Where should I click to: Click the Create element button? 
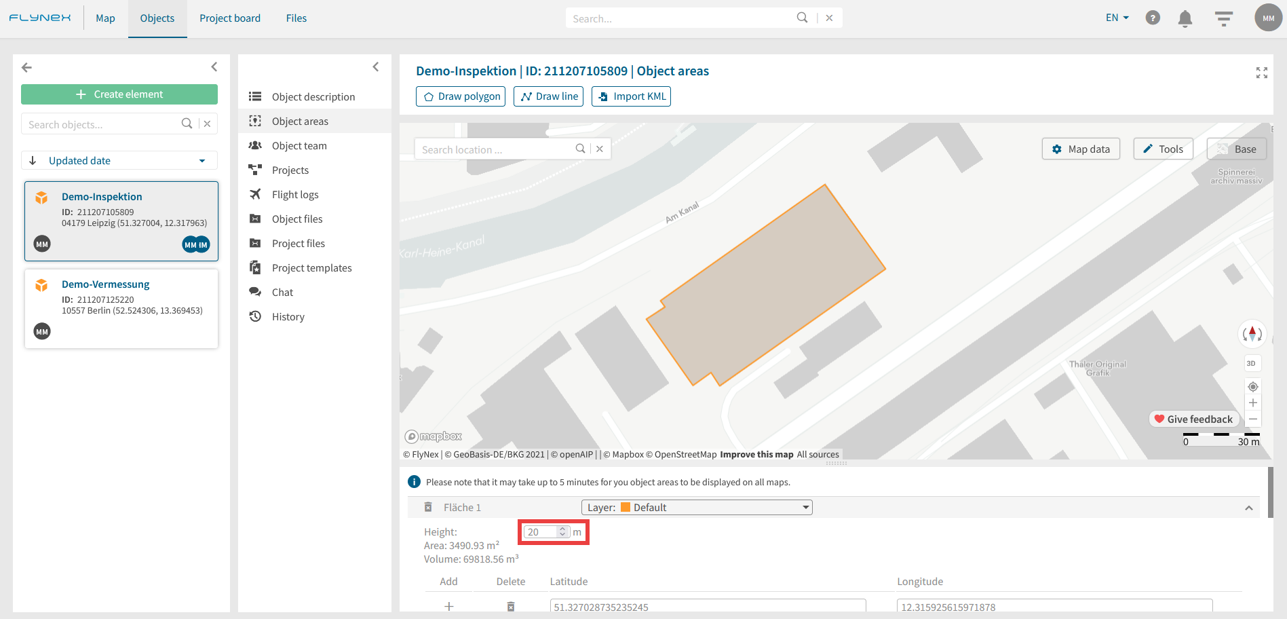pyautogui.click(x=119, y=94)
